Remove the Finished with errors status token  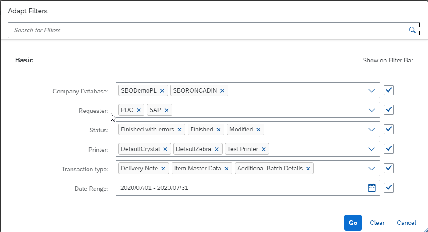click(180, 130)
